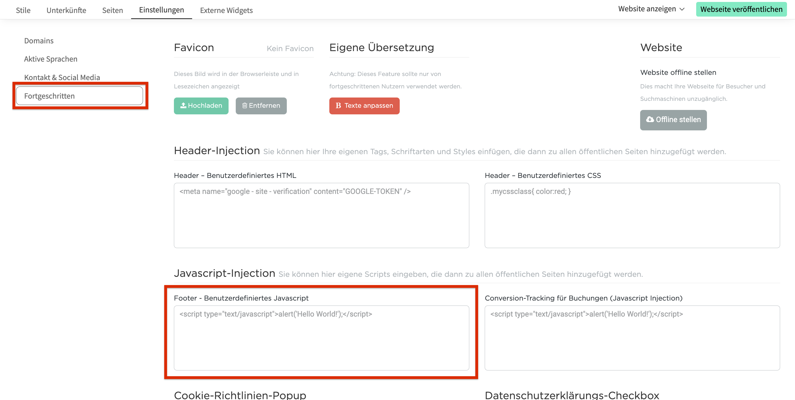
Task: Click into the Header Benutzerdefiniertes CSS field
Action: (x=632, y=215)
